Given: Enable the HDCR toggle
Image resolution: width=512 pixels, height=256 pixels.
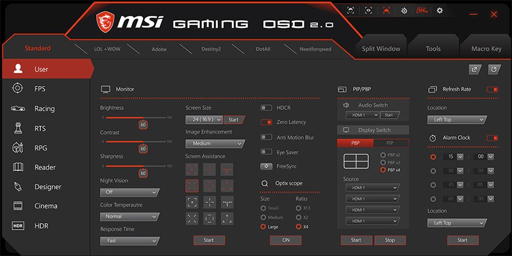Looking at the screenshot, I should (x=266, y=108).
